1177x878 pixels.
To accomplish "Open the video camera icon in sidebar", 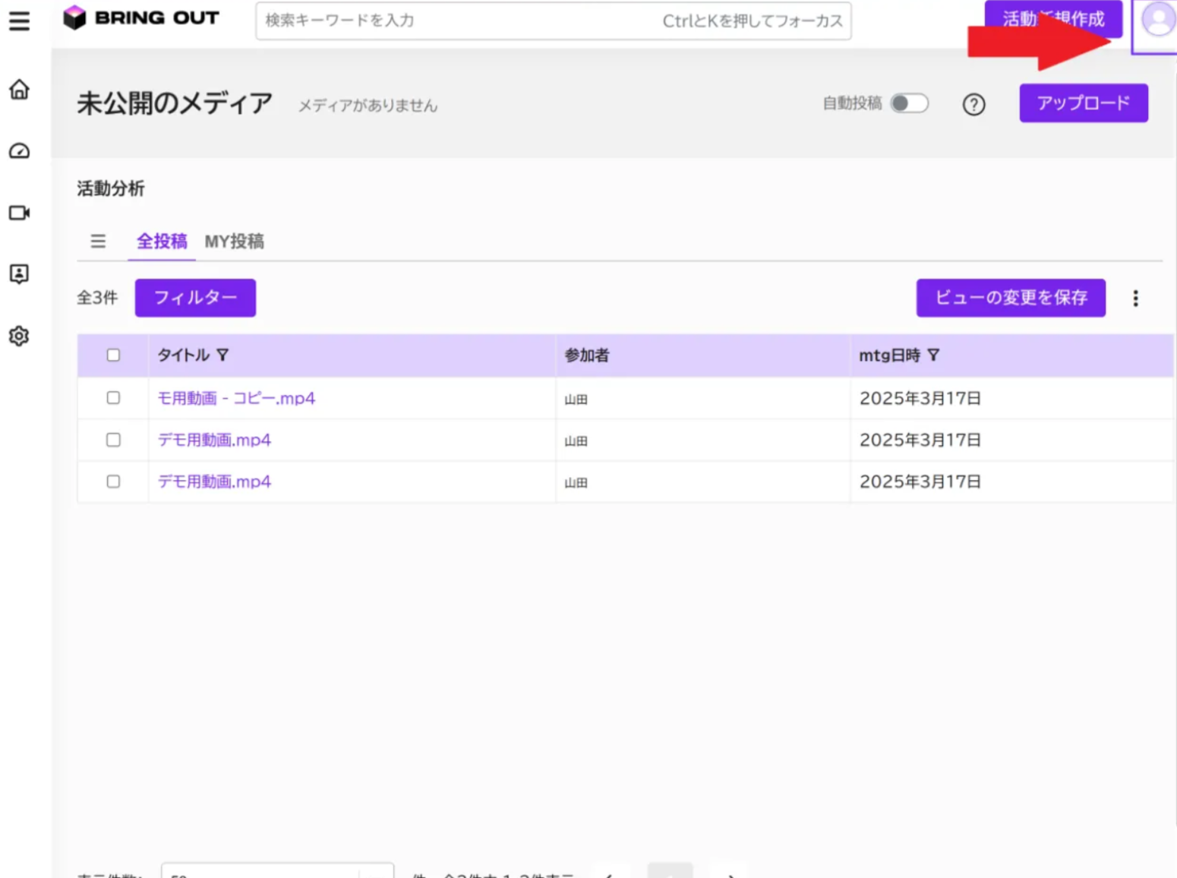I will [x=19, y=213].
